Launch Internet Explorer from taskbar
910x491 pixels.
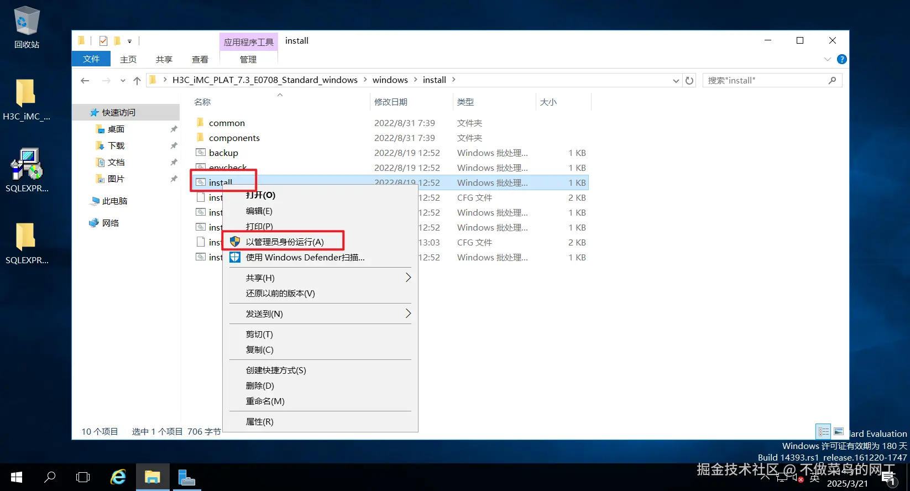coord(118,477)
